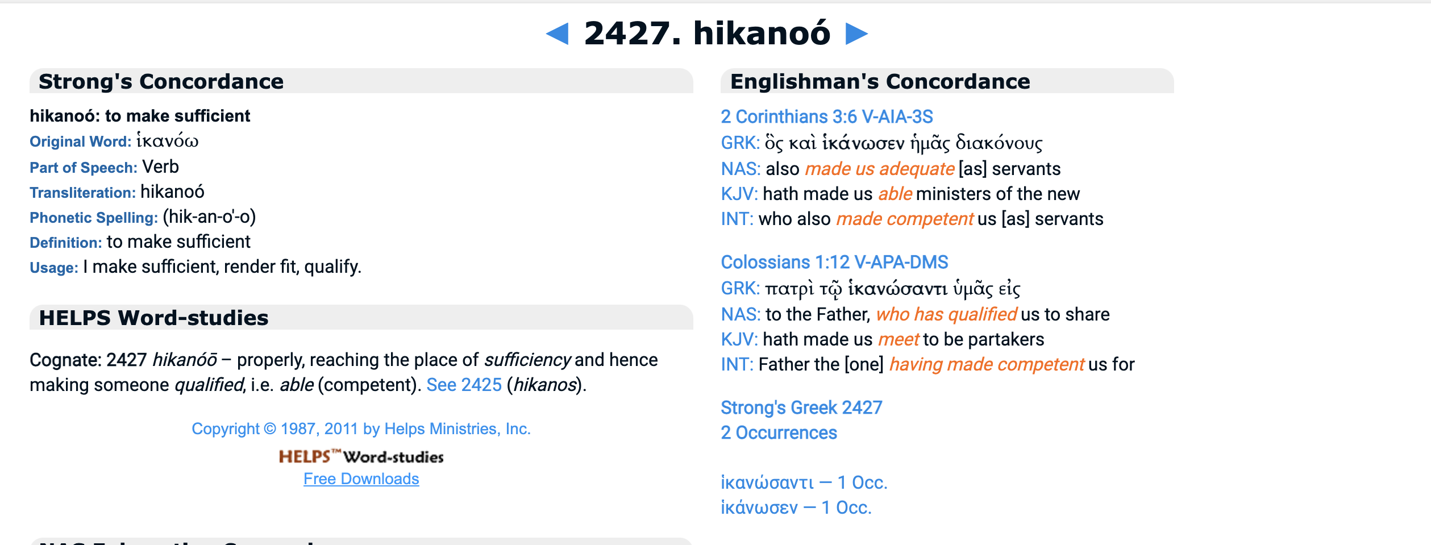Click the 2 Occurrences link
Viewport: 1431px width, 545px height.
coord(779,432)
